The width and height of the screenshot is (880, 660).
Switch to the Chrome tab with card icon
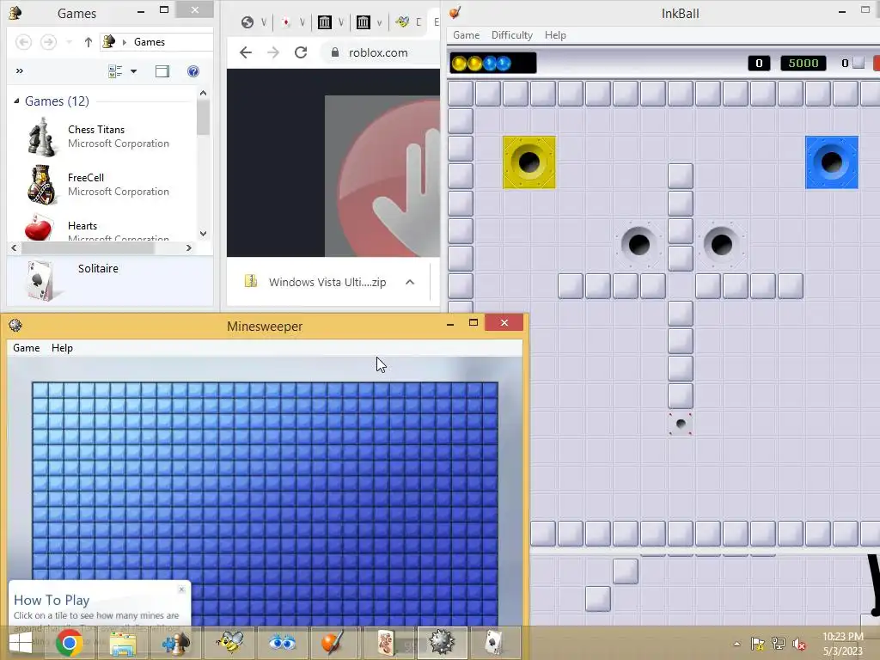[293, 22]
